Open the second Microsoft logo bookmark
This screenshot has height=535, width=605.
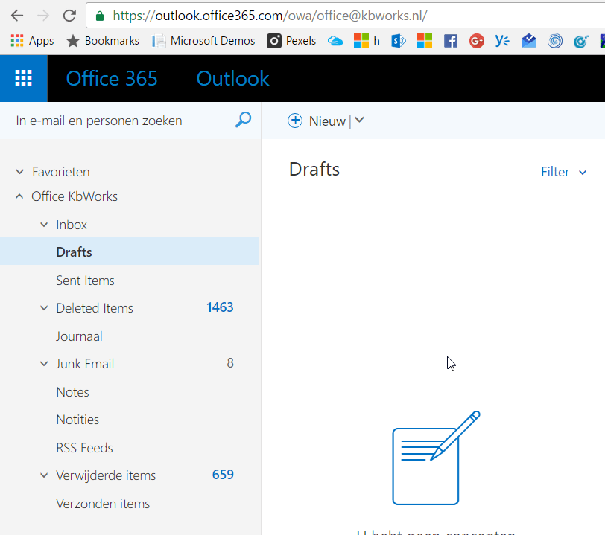(425, 40)
